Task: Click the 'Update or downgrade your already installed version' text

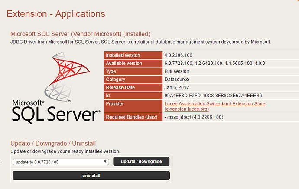Action: (x=65, y=151)
